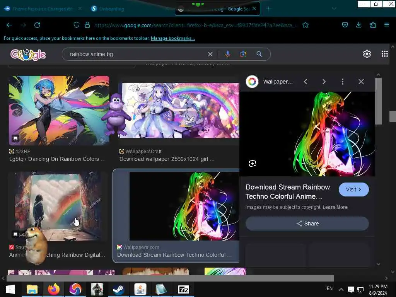This screenshot has height=297, width=396.
Task: Click Lens icon on the preview image
Action: point(253,164)
